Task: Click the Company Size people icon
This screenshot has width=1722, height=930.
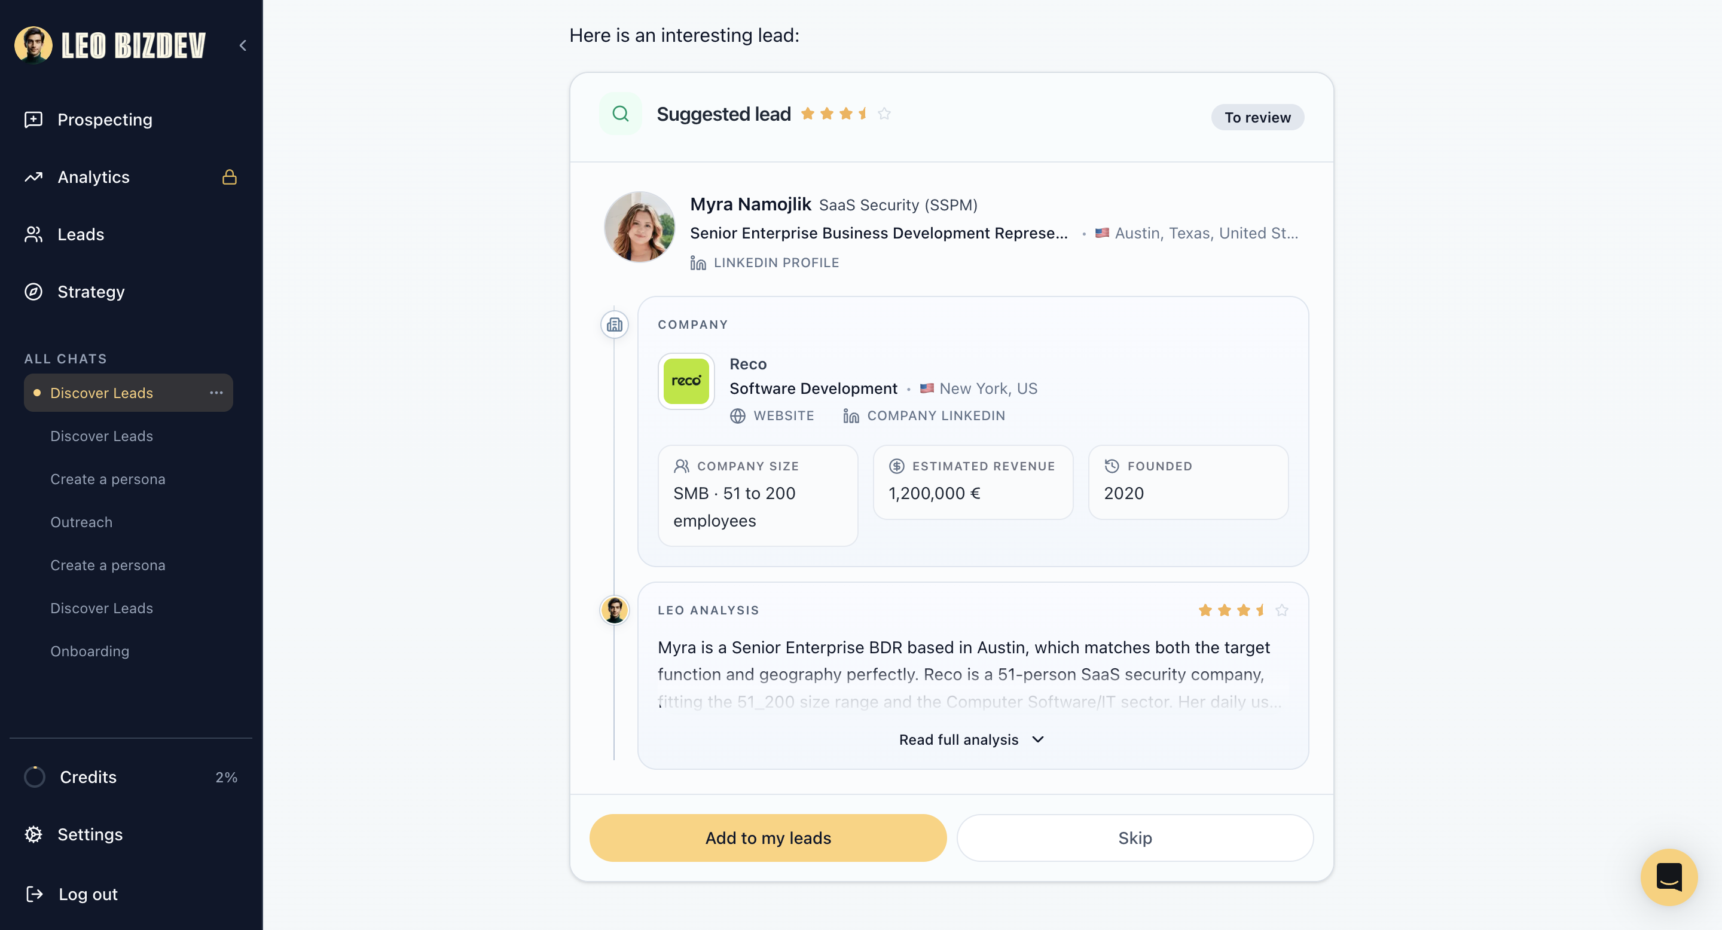Action: 681,466
